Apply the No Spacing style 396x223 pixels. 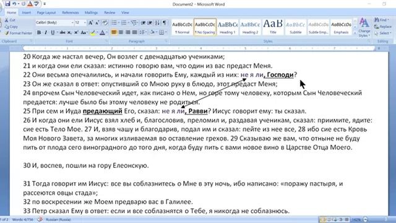click(x=205, y=27)
